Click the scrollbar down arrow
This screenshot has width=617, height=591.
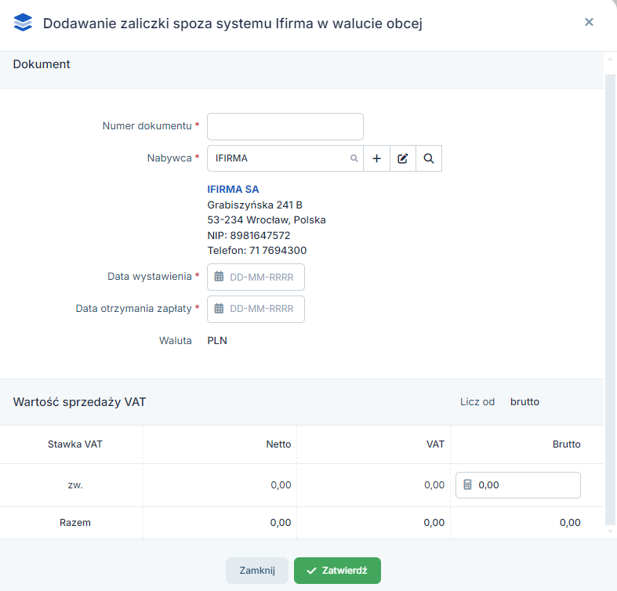pos(610,531)
